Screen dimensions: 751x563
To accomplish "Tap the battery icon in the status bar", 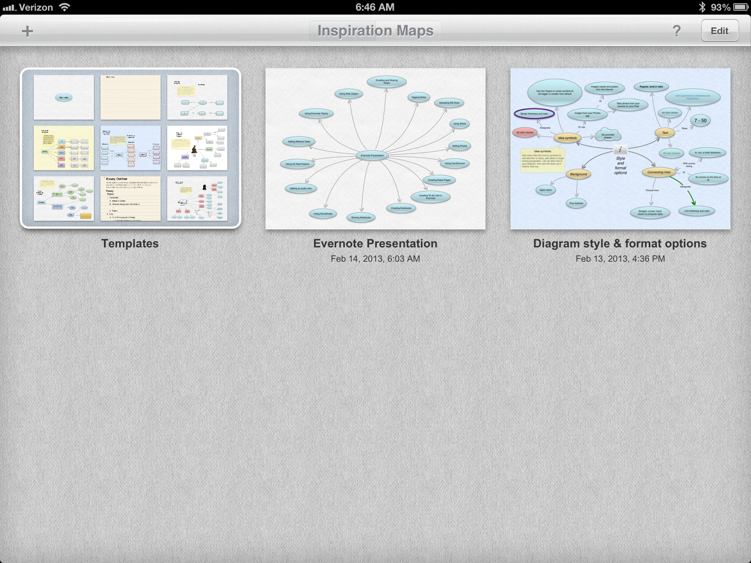I will tap(741, 7).
